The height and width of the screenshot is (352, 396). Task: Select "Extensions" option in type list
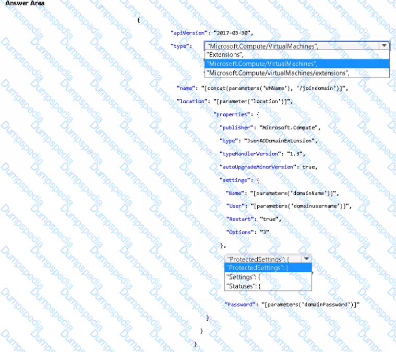pyautogui.click(x=225, y=54)
